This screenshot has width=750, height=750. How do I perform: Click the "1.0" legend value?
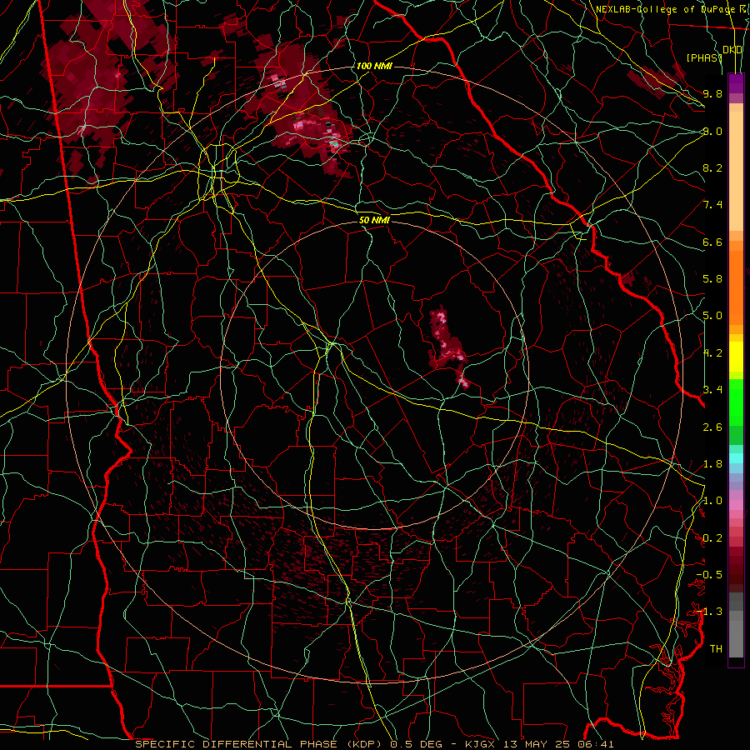point(712,501)
